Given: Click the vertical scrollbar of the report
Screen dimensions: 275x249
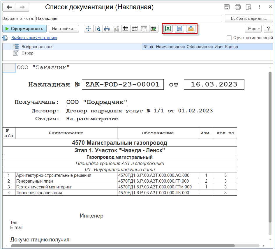Looking at the screenshot, I should pos(270,147).
